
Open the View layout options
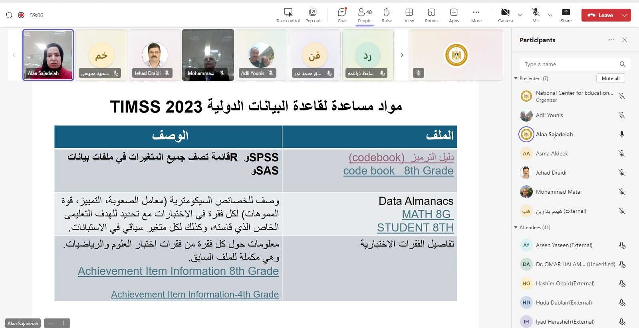[409, 15]
